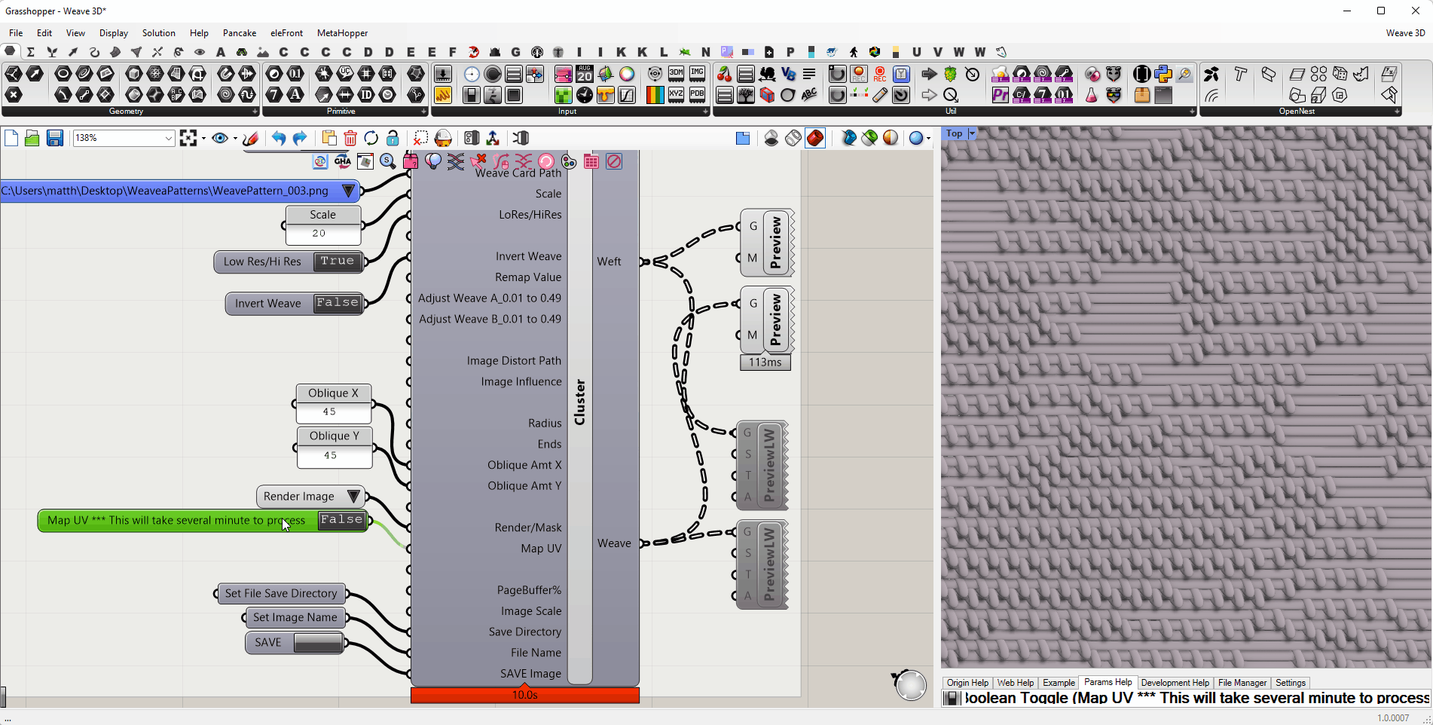Click the red trash can delete icon
Viewport: 1433px width, 725px height.
(350, 138)
